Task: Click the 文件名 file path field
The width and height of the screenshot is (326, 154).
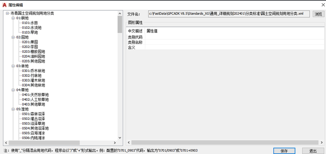Action: [x=229, y=14]
